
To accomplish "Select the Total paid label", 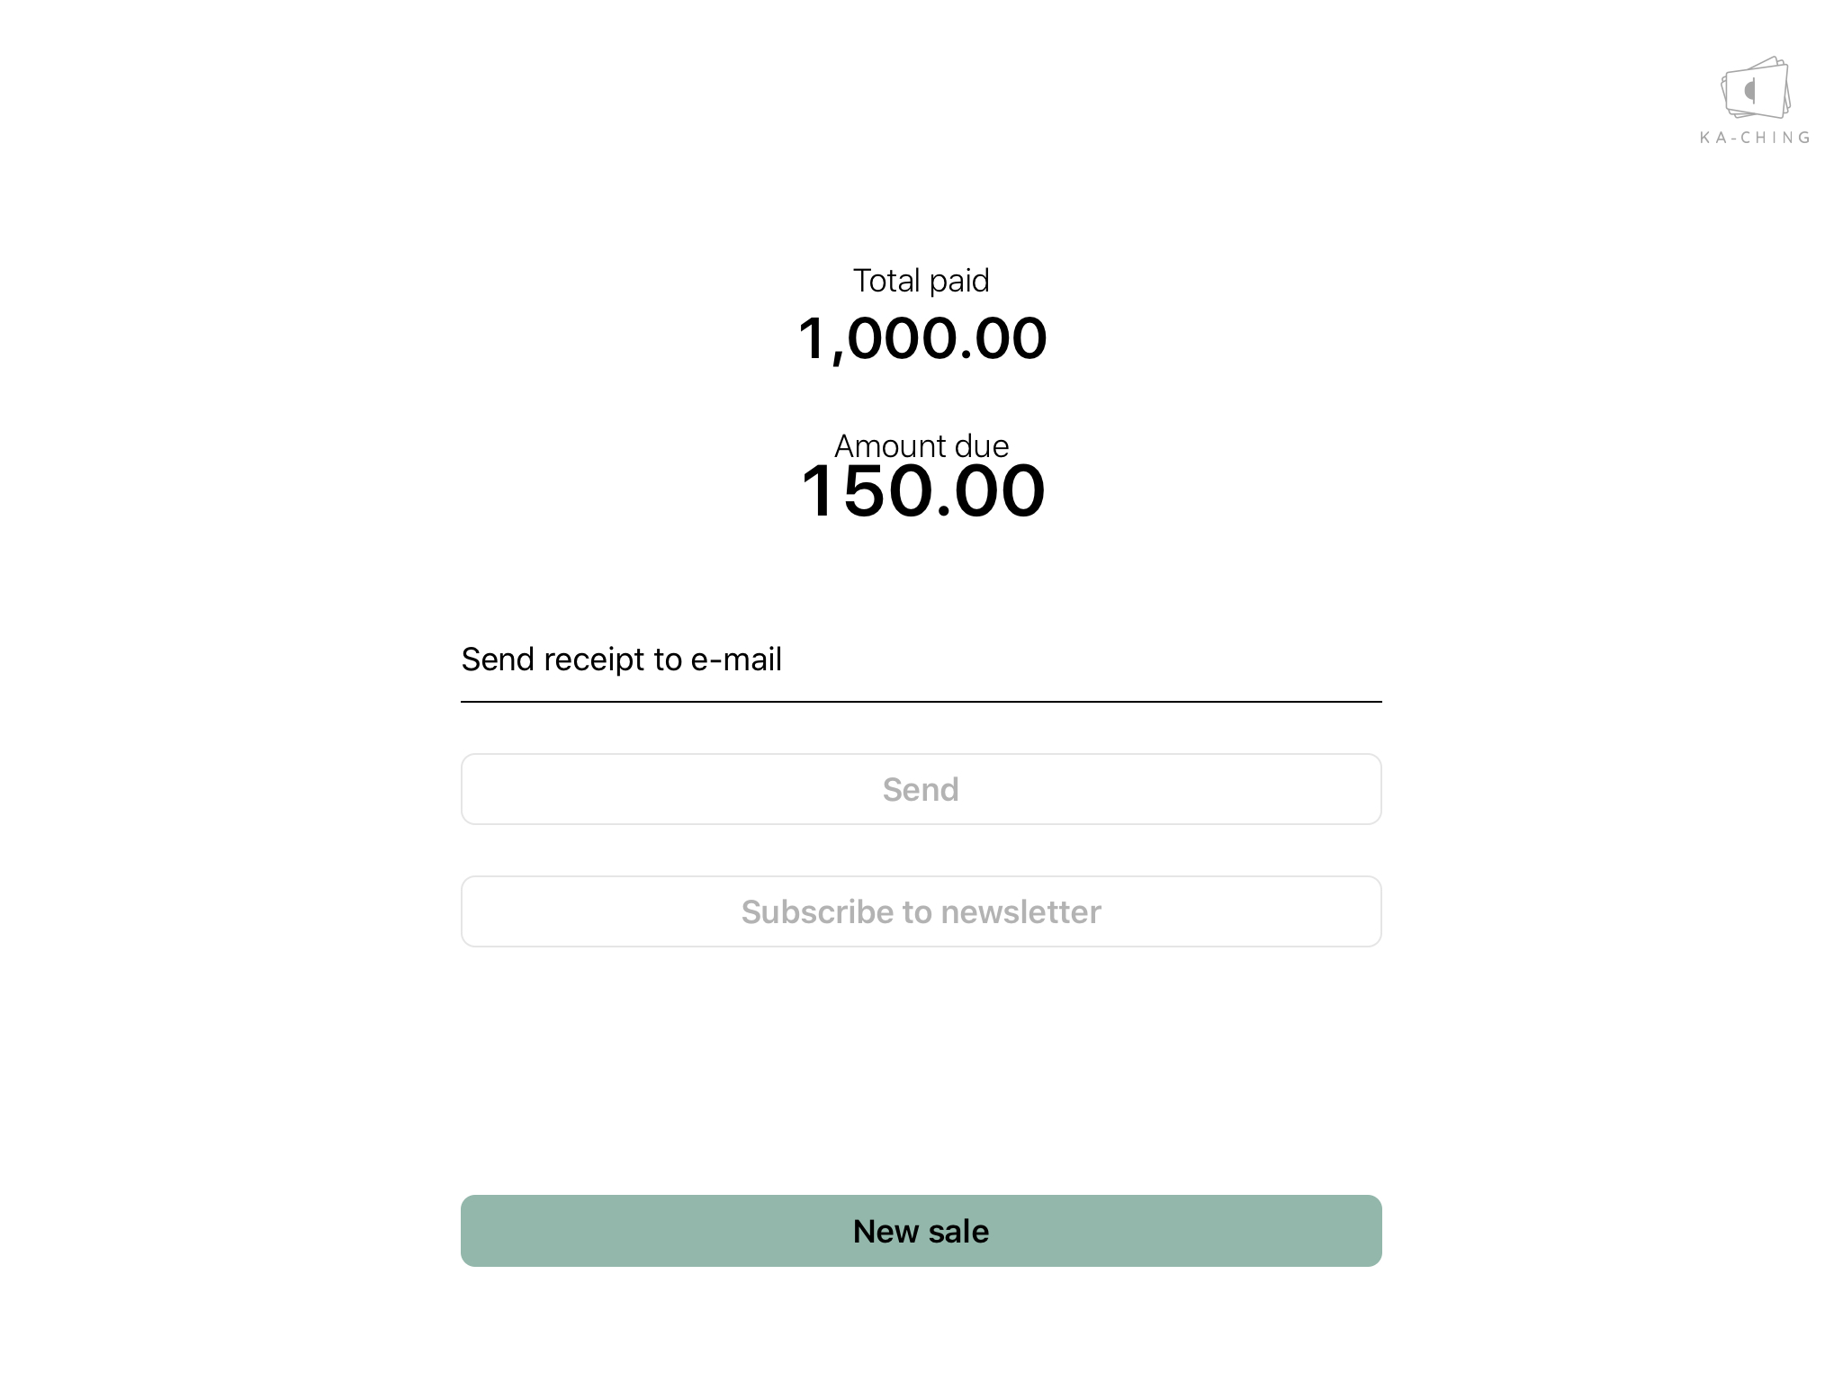I will [921, 281].
